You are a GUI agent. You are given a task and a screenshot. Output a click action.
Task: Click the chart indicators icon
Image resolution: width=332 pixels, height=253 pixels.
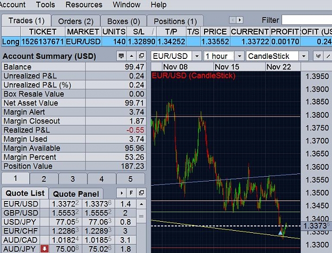pyautogui.click(x=318, y=56)
